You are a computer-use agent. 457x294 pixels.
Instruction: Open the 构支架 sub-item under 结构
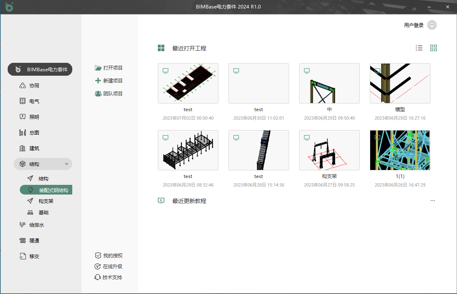[x=46, y=201]
